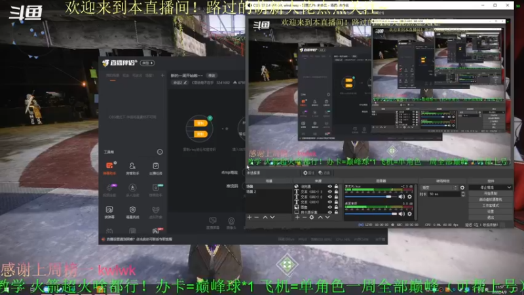Toggle visibility eye of 文本 (GDI+) 2 source

[330, 197]
